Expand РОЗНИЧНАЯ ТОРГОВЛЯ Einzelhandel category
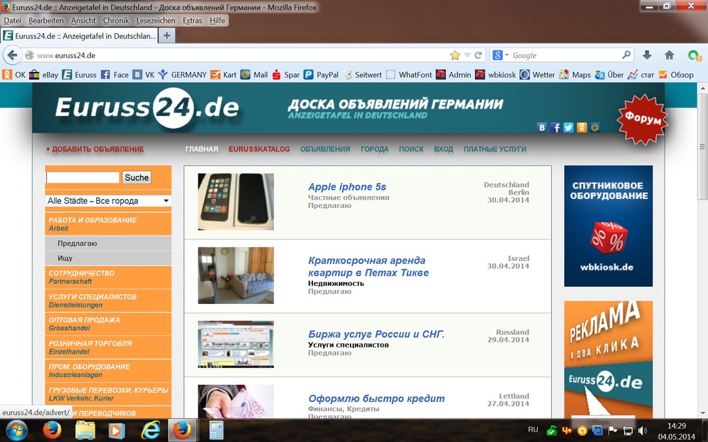 (109, 347)
